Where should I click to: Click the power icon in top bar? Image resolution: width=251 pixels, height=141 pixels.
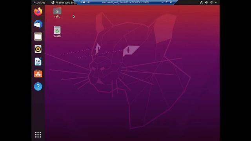click(x=211, y=2)
